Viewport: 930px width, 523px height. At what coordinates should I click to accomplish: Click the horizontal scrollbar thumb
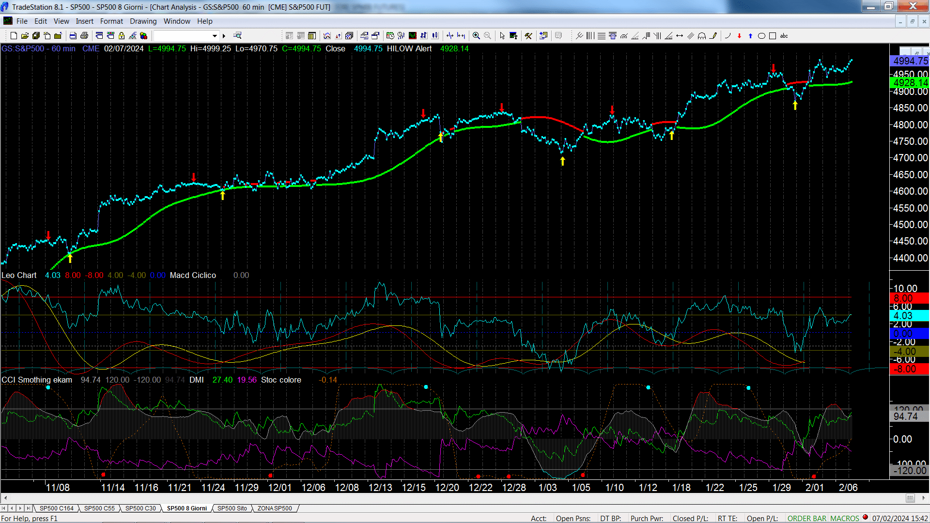click(910, 498)
